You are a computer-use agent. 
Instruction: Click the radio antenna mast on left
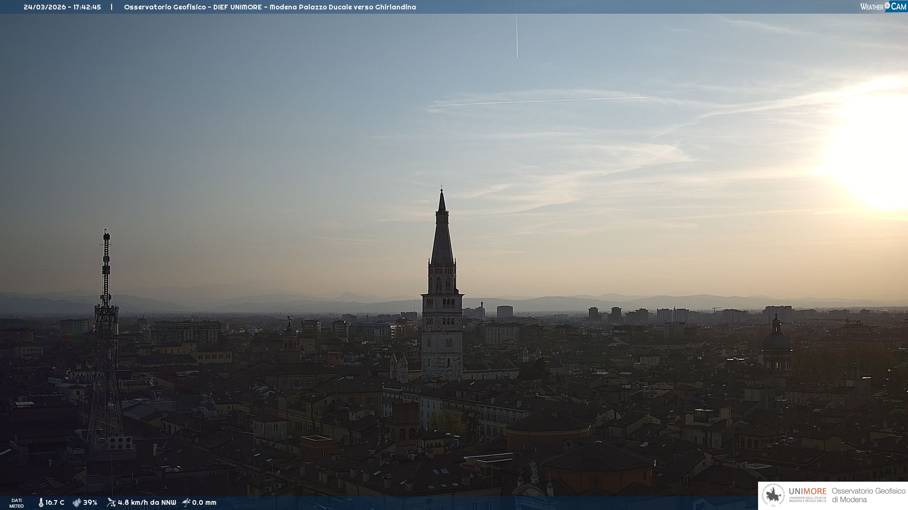pos(106,283)
